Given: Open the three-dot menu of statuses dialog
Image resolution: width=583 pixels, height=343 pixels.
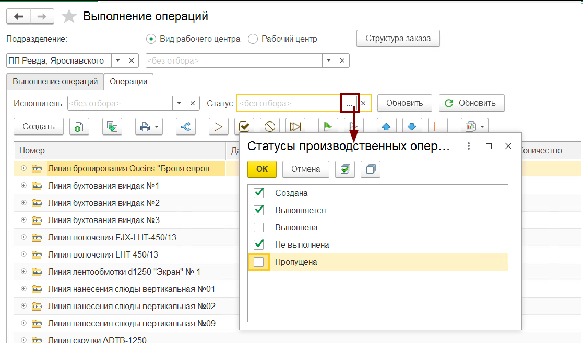Looking at the screenshot, I should [469, 146].
